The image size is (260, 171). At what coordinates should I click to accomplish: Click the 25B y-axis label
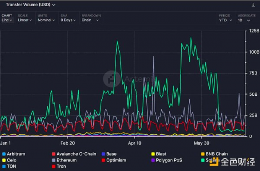(253, 115)
